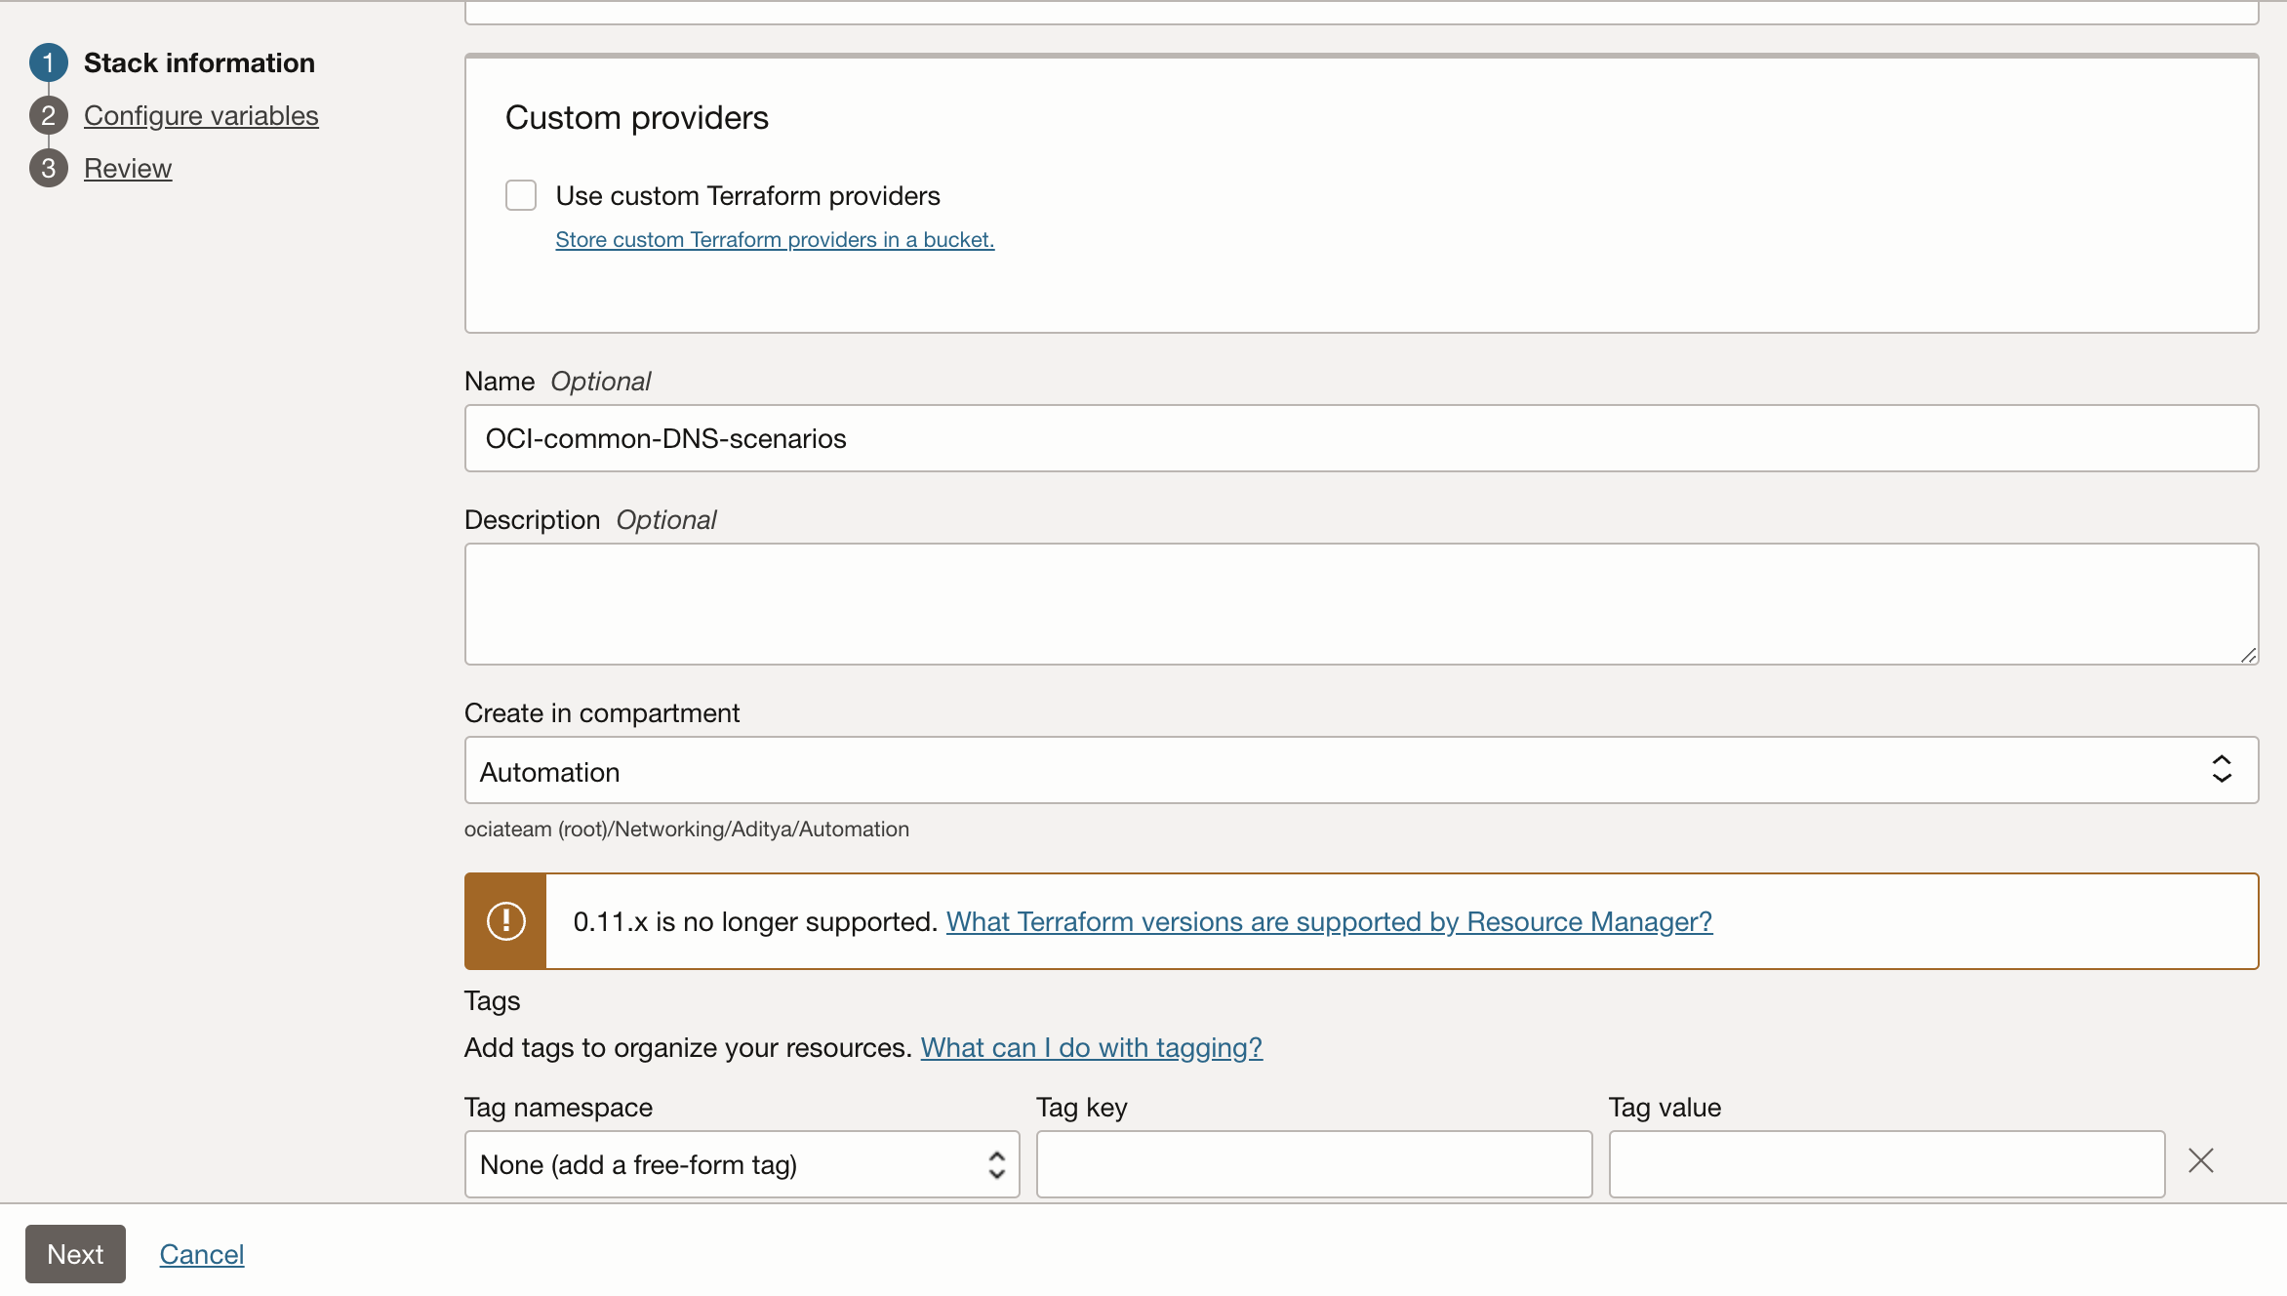Viewport: 2287px width, 1296px height.
Task: Select the Stack information step
Action: tap(199, 63)
